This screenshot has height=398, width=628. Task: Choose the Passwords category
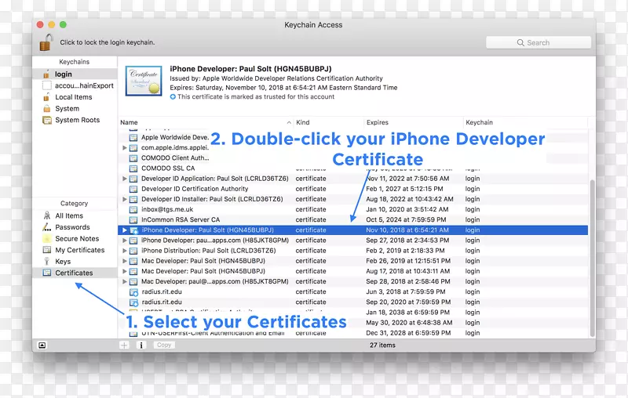(x=72, y=227)
